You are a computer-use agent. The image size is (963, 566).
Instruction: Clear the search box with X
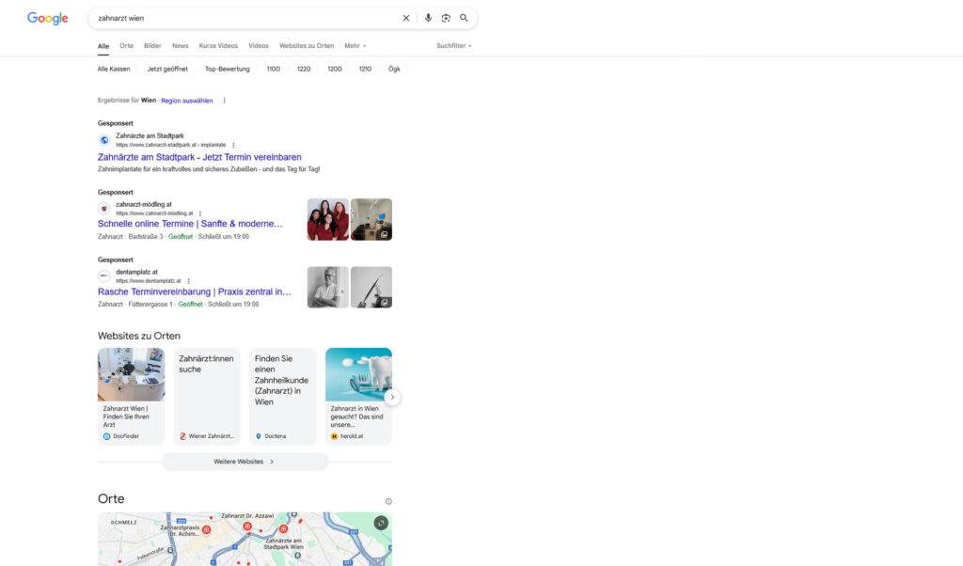click(x=406, y=19)
